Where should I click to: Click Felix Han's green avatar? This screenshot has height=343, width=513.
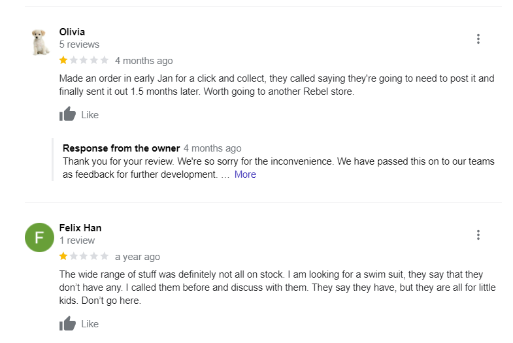(x=39, y=238)
